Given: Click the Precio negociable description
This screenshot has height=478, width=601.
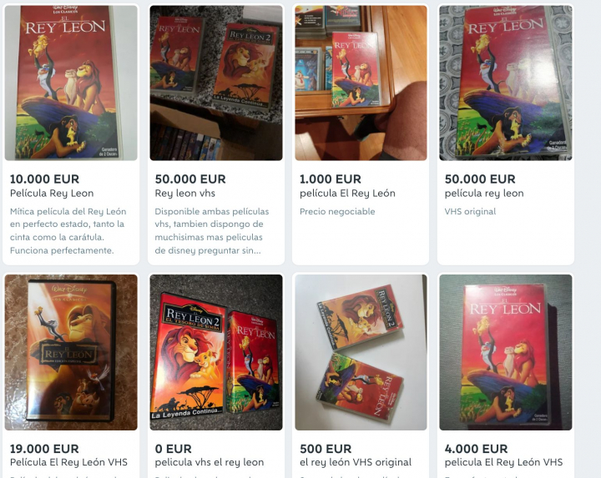Looking at the screenshot, I should tap(337, 211).
